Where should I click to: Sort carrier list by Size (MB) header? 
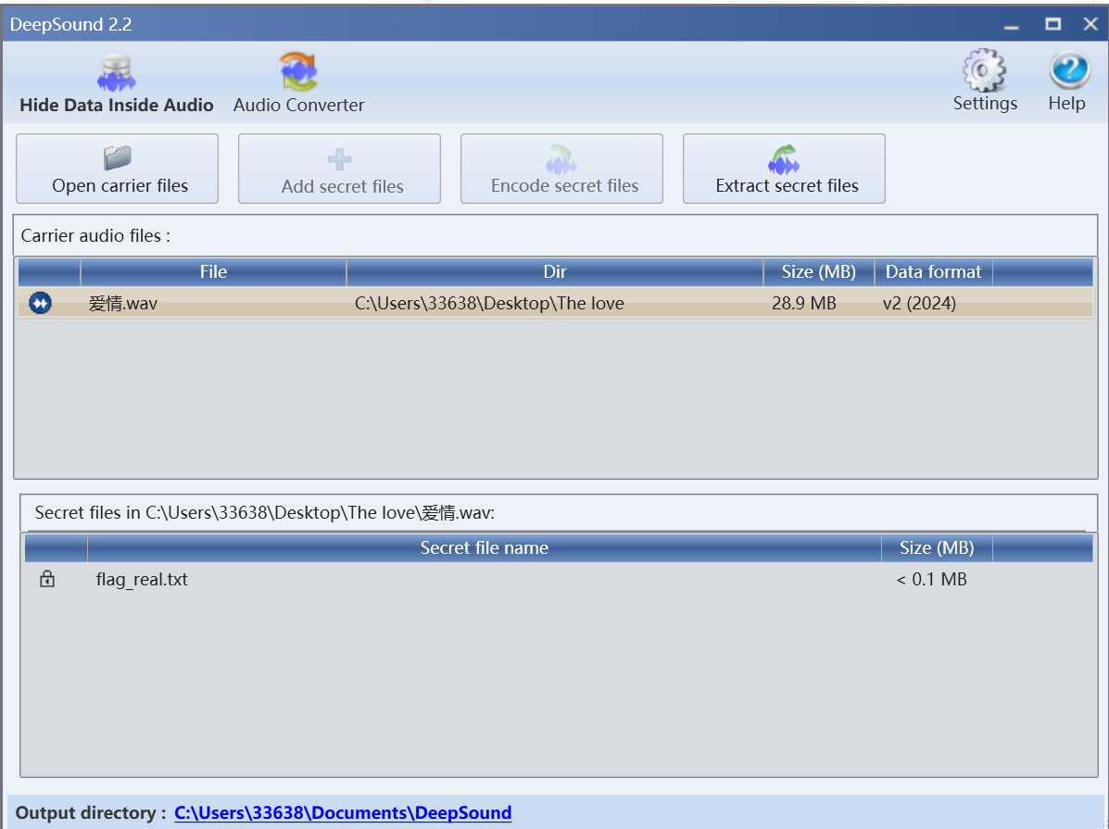(819, 272)
